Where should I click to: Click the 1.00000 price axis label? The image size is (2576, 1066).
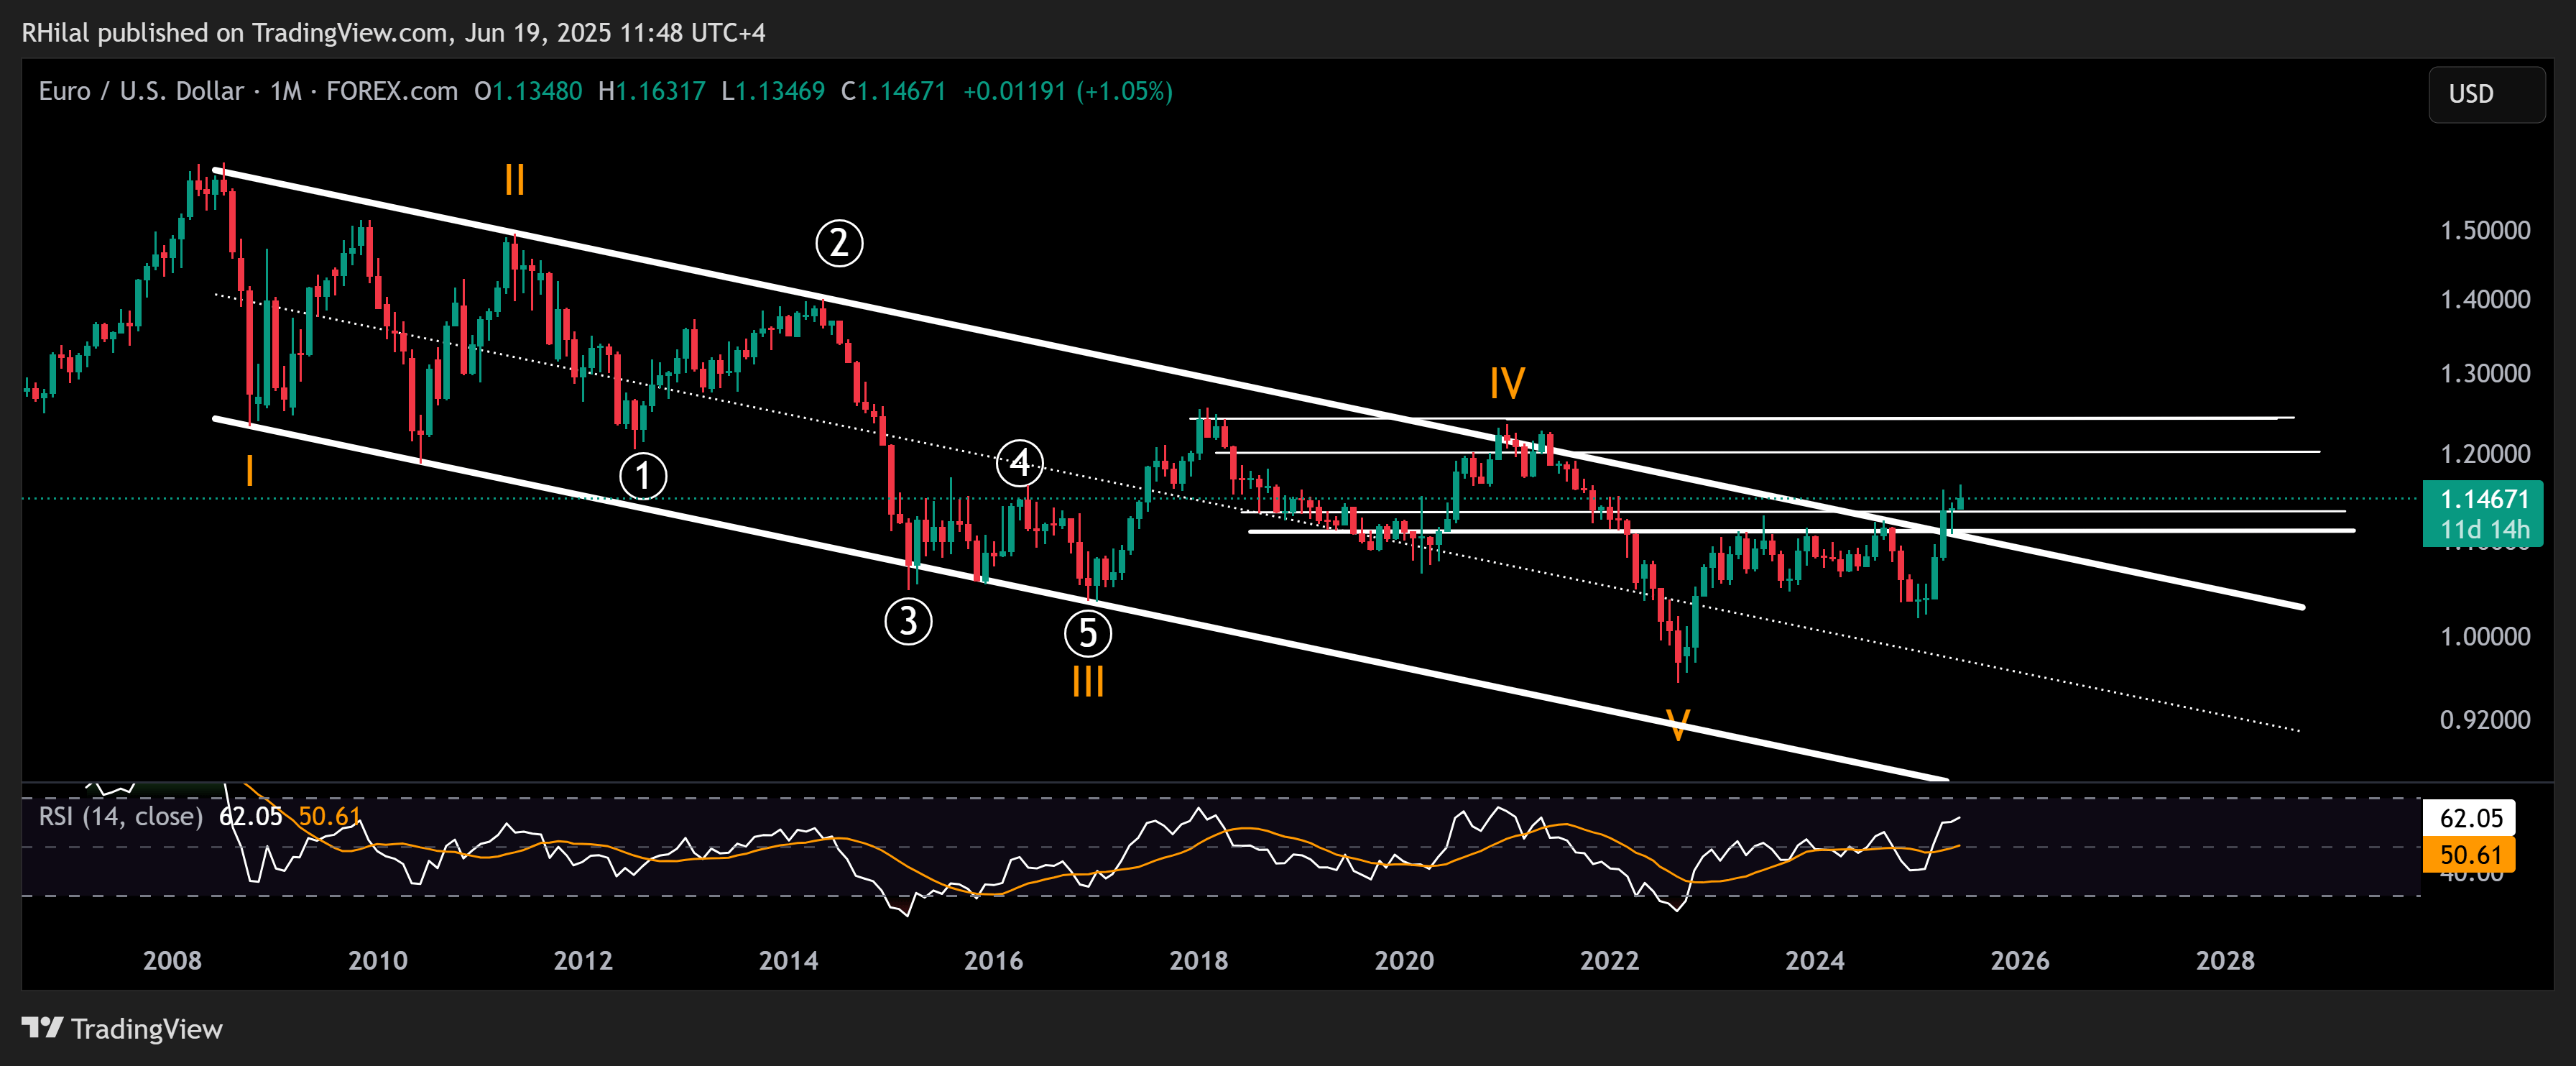2485,636
